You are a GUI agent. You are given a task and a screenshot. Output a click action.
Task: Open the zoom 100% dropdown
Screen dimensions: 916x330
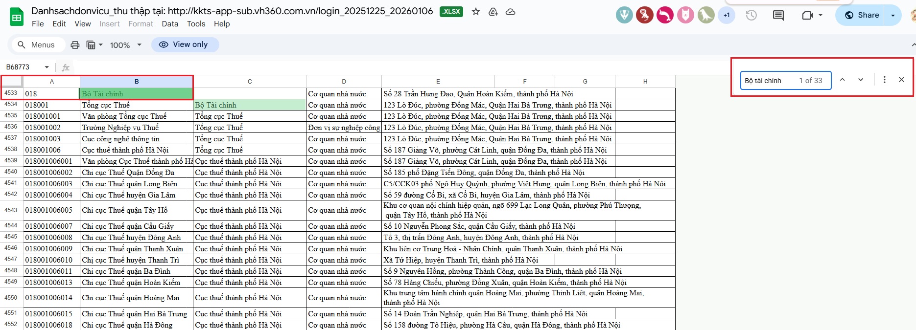click(x=125, y=45)
